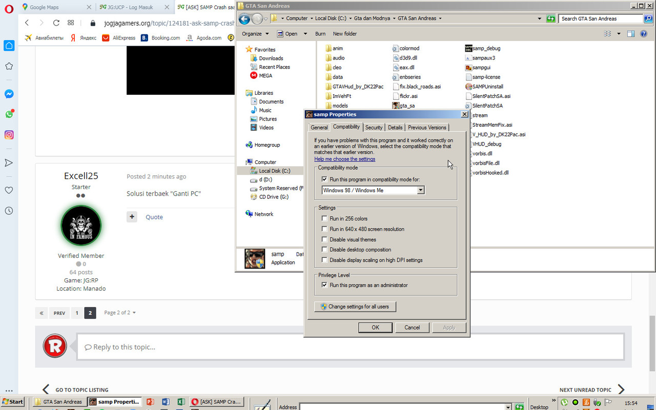656x410 pixels.
Task: Click the search magnifier in Explorer
Action: tap(648, 18)
